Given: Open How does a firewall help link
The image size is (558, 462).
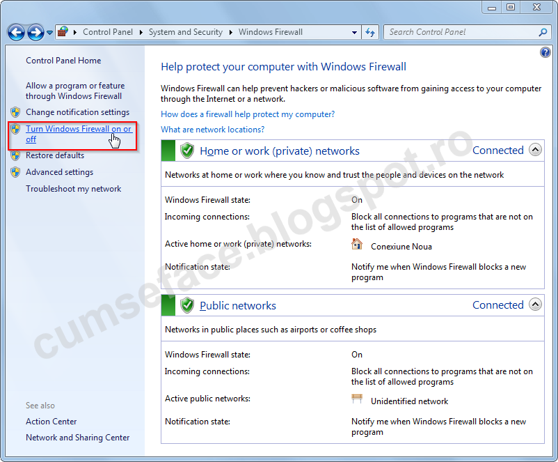Looking at the screenshot, I should (x=248, y=114).
